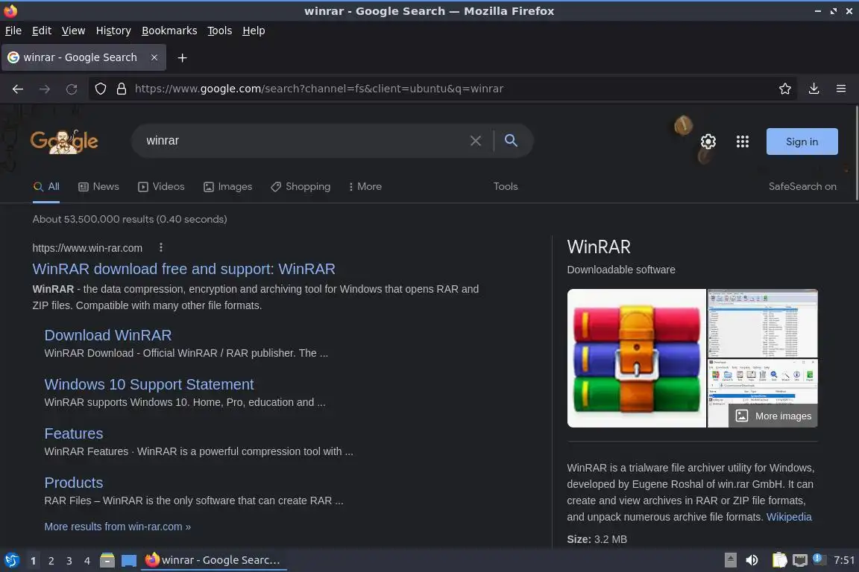The height and width of the screenshot is (572, 859).
Task: Open the three-dot menu beside win-rar.com result
Action: coord(160,247)
